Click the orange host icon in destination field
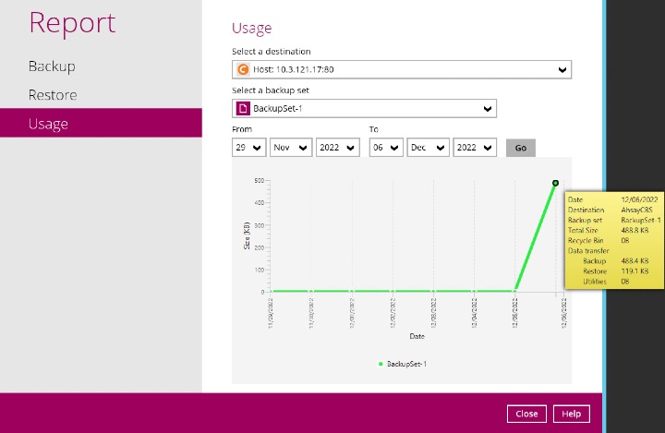The image size is (665, 433). click(244, 69)
